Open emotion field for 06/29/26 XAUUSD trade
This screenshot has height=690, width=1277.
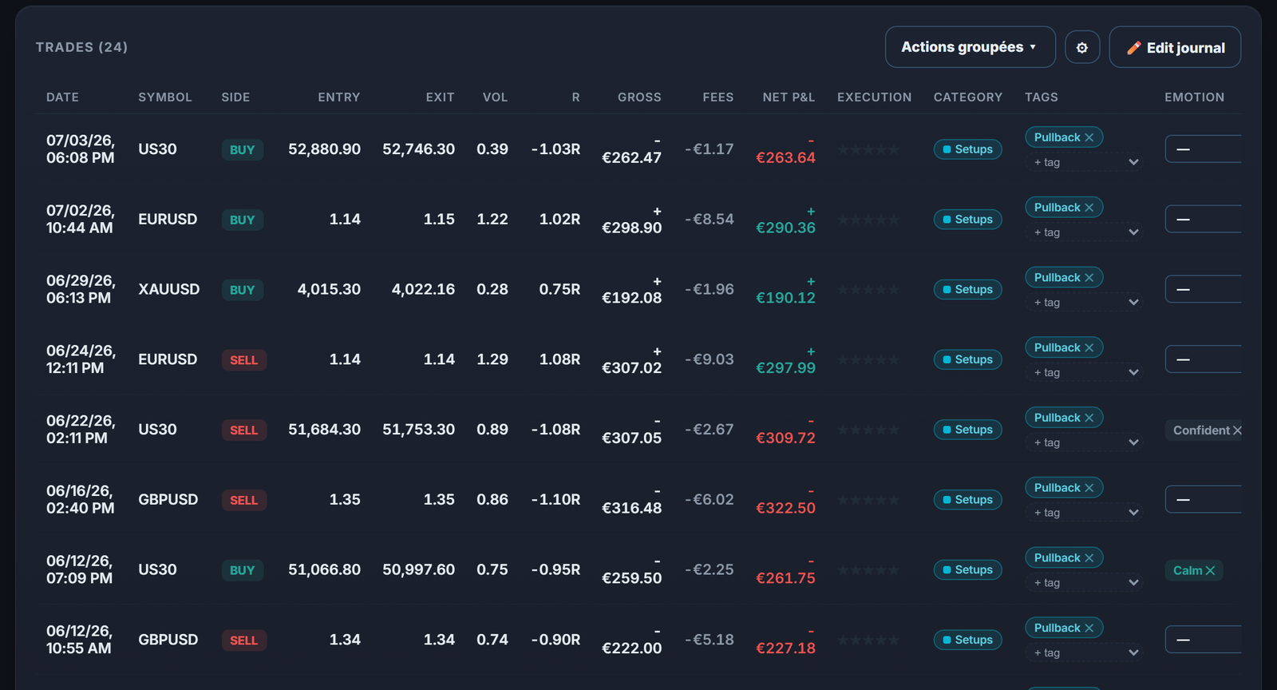click(x=1203, y=290)
